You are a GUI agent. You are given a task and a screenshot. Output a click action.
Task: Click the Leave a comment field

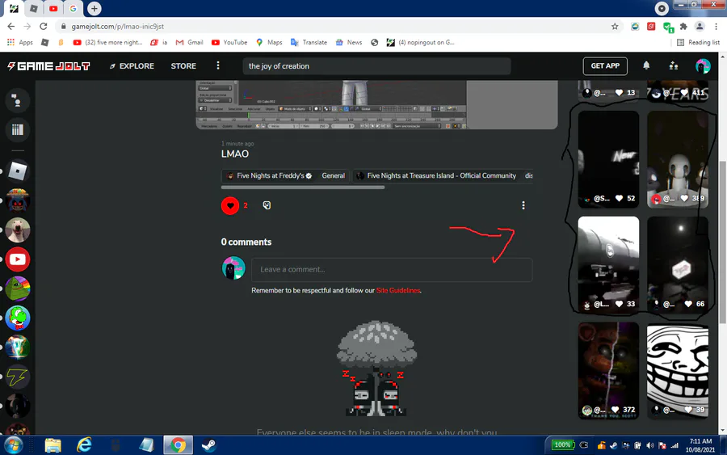(x=392, y=269)
